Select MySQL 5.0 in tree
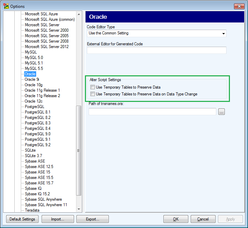 coord(34,58)
